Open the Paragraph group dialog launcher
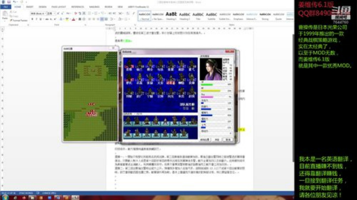Image resolution: width=357 pixels, height=200 pixels. 135,25
